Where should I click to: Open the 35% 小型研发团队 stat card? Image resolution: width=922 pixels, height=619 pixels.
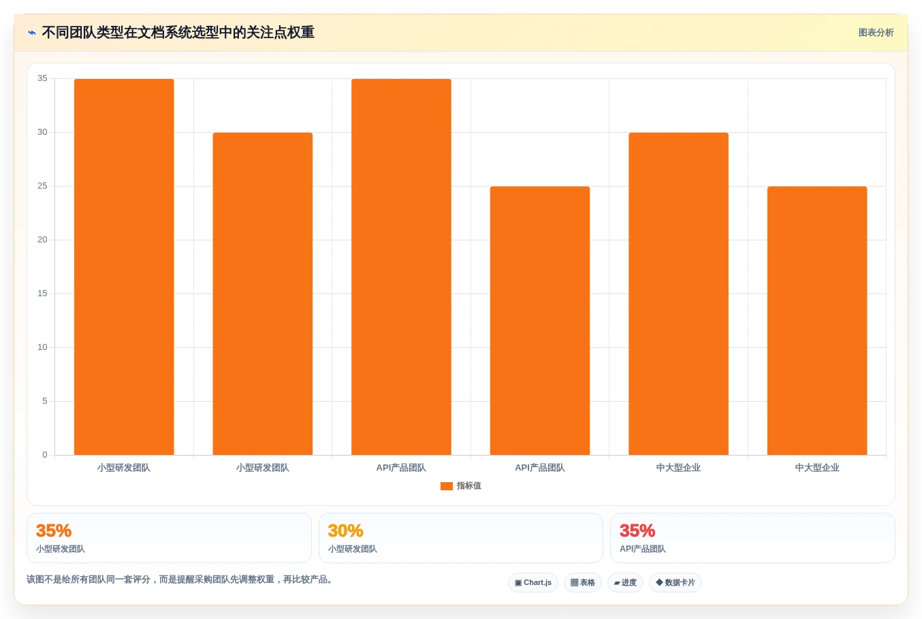pyautogui.click(x=169, y=538)
